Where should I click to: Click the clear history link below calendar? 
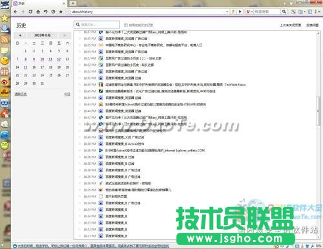(21, 94)
